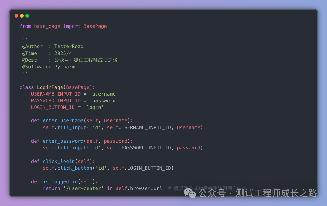Select the LOGIN_BUTTON_ID = 'login' assignment line
The height and width of the screenshot is (206, 327).
pos(67,107)
